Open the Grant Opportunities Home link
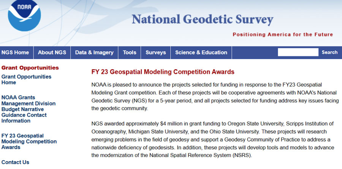The height and width of the screenshot is (169, 342). coord(26,79)
